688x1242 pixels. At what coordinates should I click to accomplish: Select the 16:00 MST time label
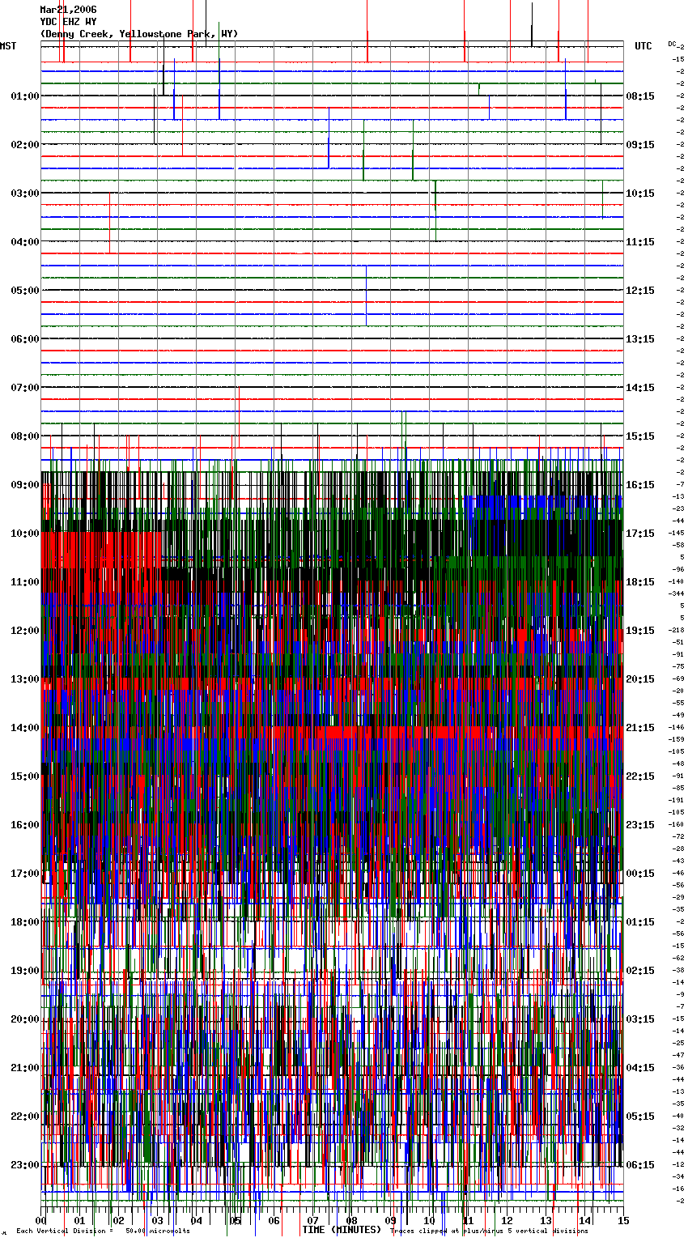(x=25, y=825)
